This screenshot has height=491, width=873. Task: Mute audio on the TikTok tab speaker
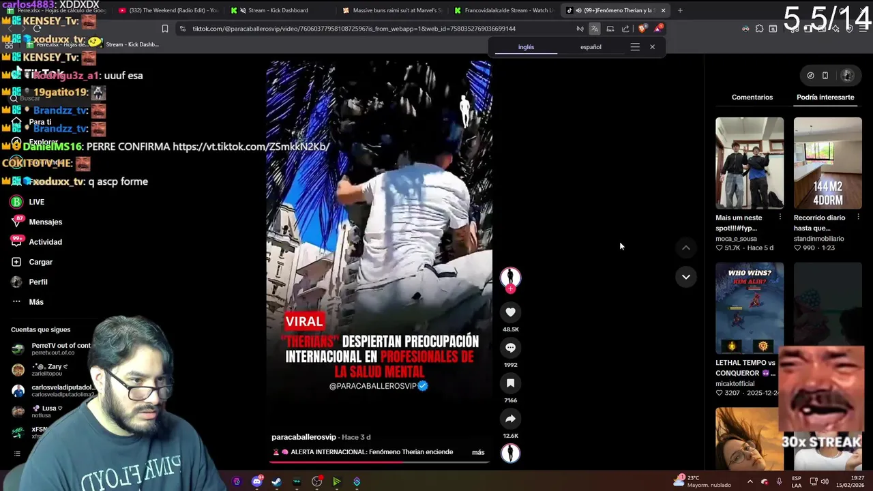[x=578, y=10]
